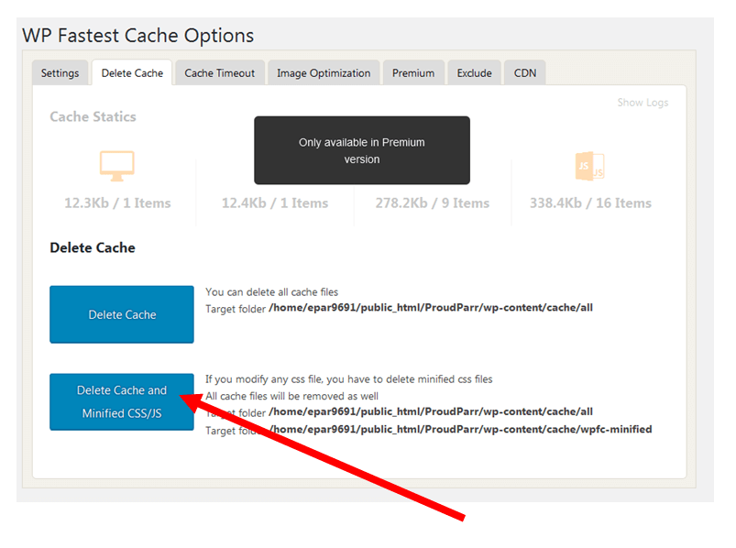
Task: Click the Delete Cache button
Action: point(121,314)
